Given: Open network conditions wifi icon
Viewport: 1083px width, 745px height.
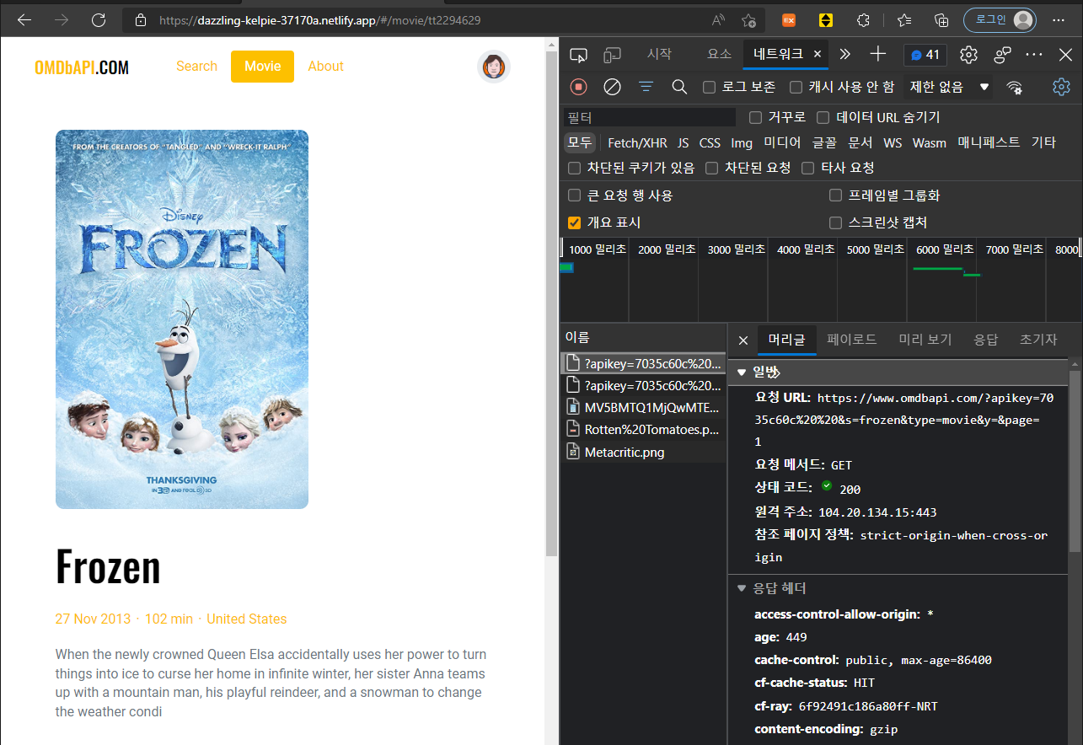Looking at the screenshot, I should pyautogui.click(x=1015, y=87).
